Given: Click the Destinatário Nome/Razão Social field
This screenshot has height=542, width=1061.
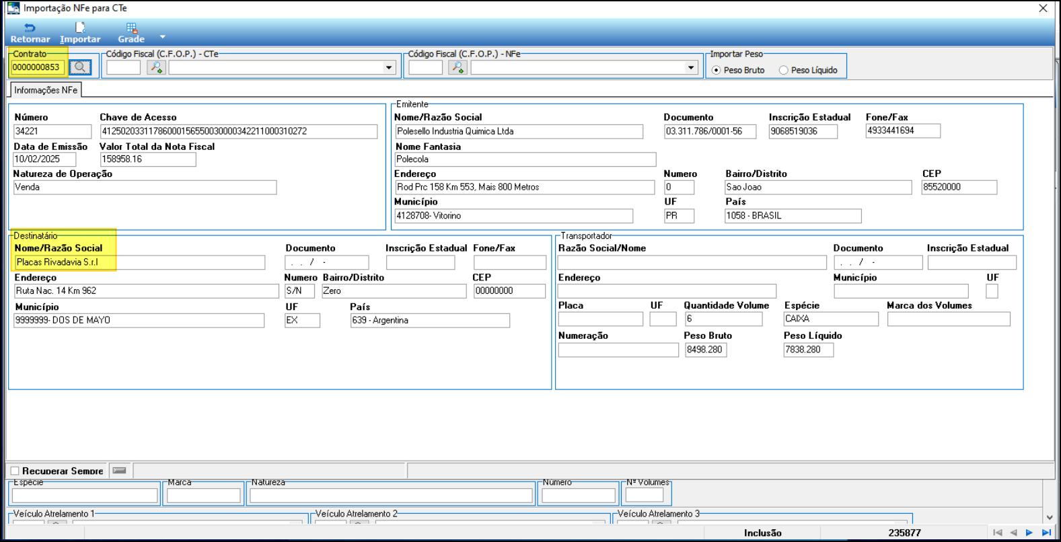Looking at the screenshot, I should click(x=139, y=262).
